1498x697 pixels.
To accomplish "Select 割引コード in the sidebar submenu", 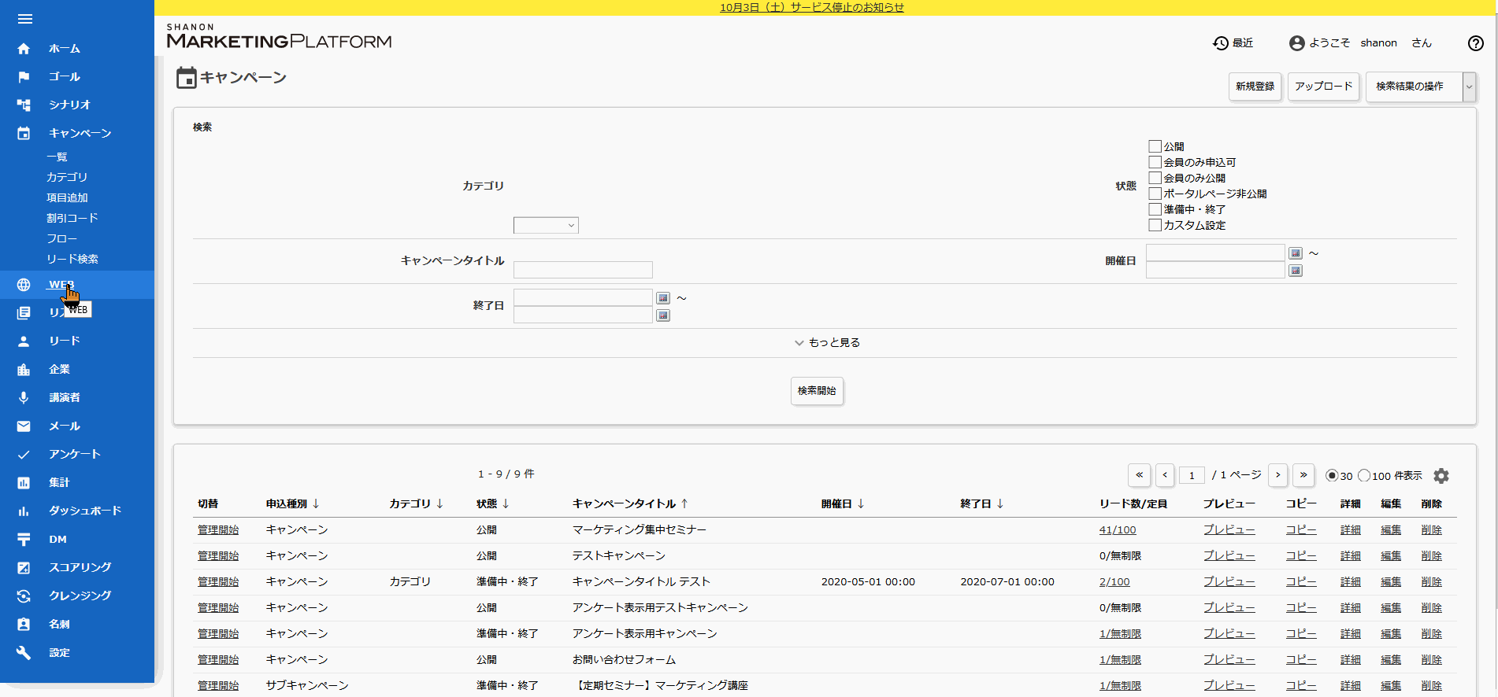I will pyautogui.click(x=72, y=218).
